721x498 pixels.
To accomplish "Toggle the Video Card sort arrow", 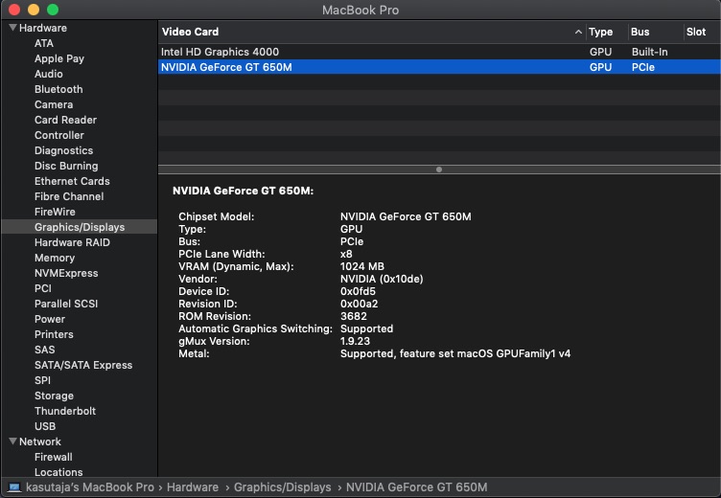I will tap(578, 32).
